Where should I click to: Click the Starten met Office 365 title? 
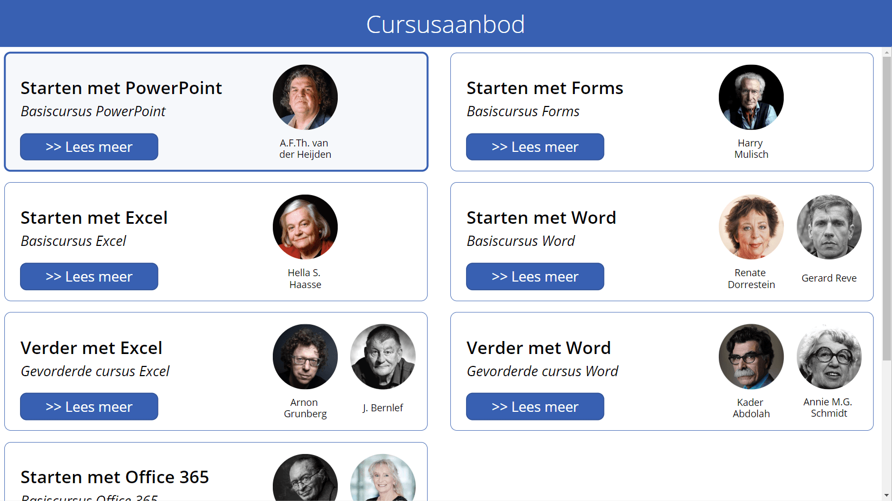tap(115, 477)
